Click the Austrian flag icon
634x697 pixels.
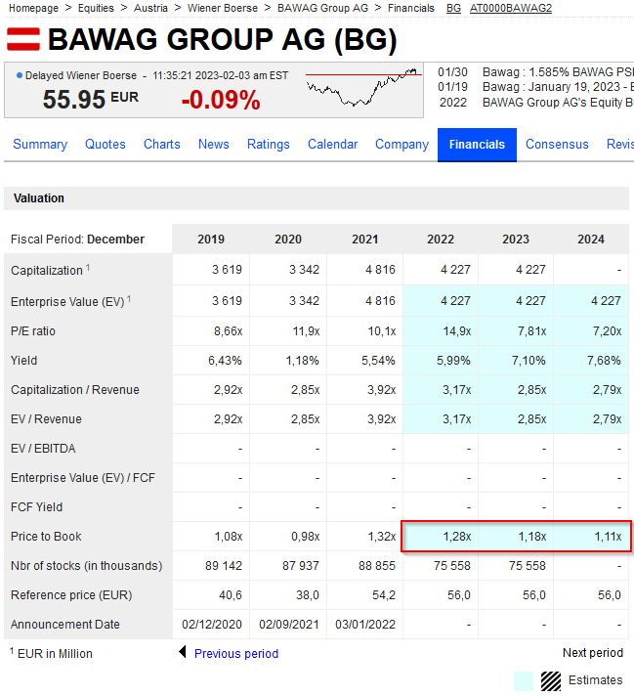point(22,40)
